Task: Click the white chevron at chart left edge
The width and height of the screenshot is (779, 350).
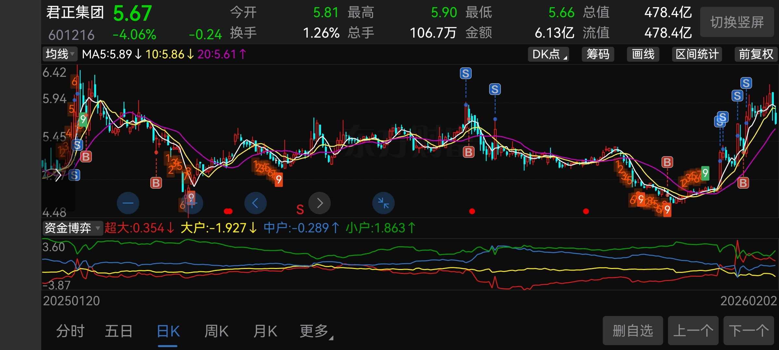Action: tap(58, 175)
